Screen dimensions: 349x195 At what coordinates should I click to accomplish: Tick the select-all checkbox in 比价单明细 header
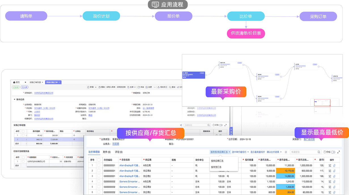[99, 160]
